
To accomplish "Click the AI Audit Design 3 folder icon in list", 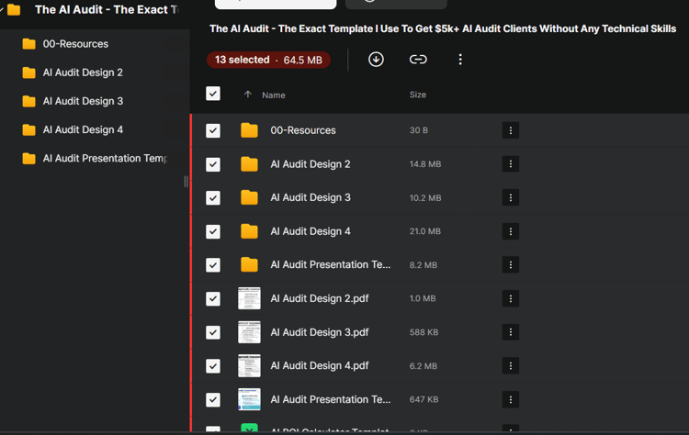I will coord(249,197).
